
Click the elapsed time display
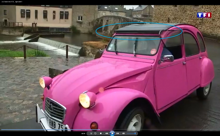click(83, 133)
